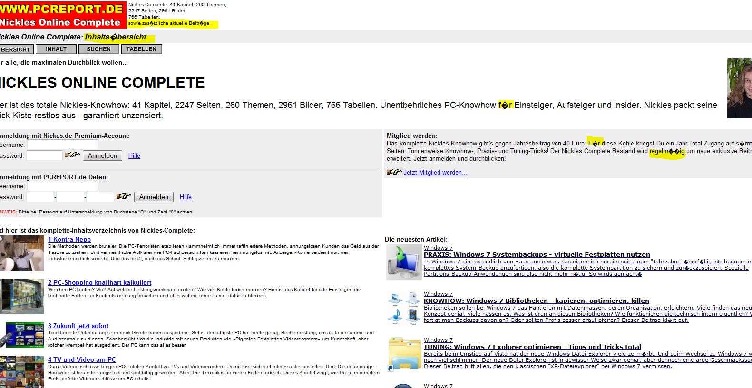This screenshot has width=752, height=388.
Task: Open the ÜBERSICHT tab button
Action: point(17,49)
